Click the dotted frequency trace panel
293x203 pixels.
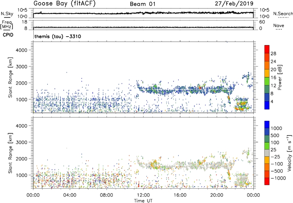click(143, 25)
